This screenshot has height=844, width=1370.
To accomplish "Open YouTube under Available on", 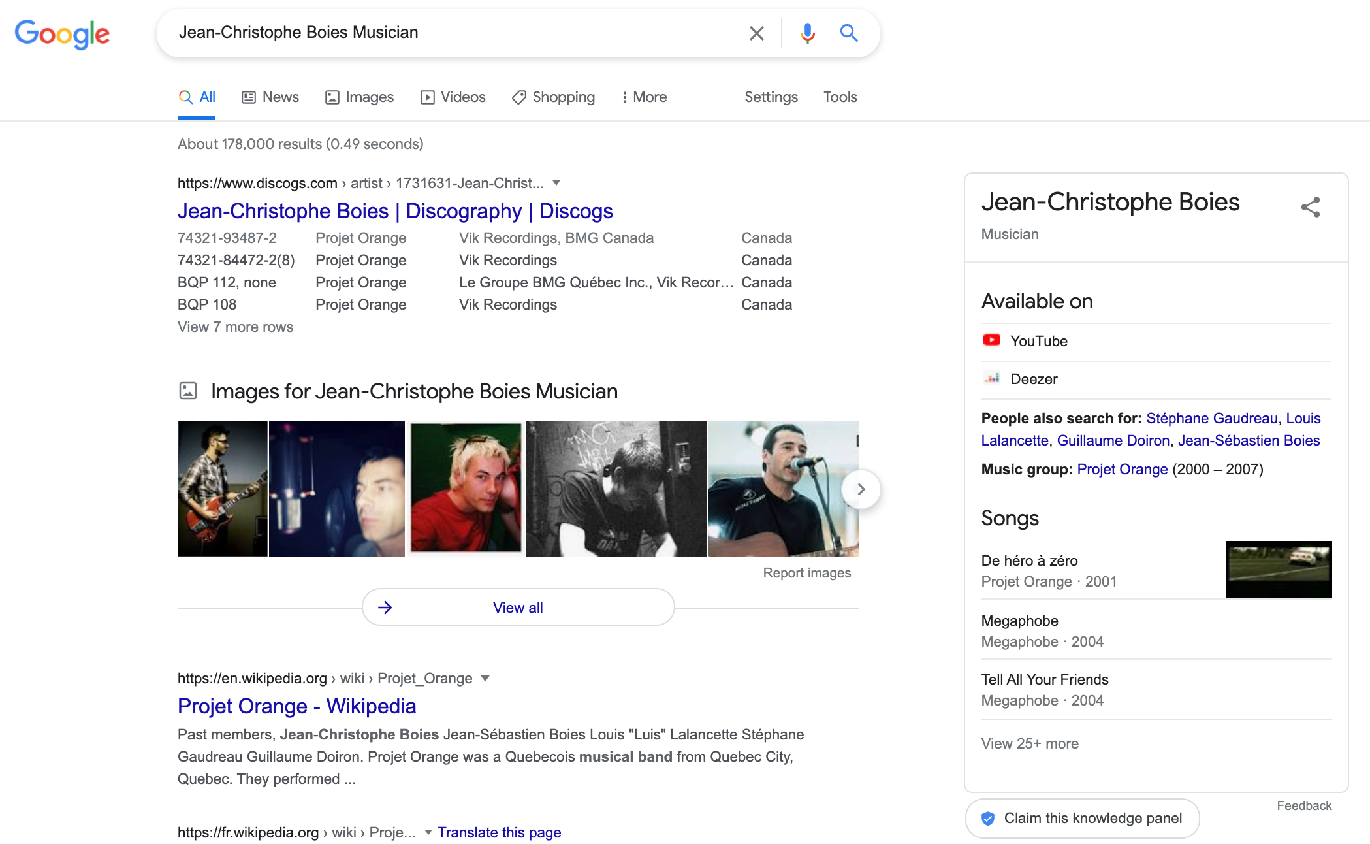I will pos(1038,340).
